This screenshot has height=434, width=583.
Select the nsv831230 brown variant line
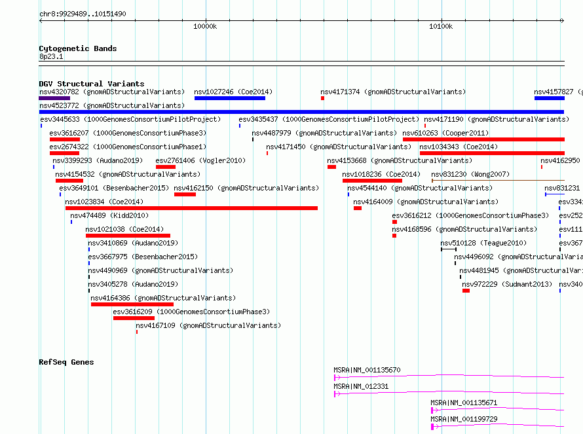click(498, 181)
